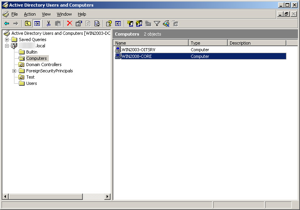Select the Users container
The height and width of the screenshot is (210, 300).
(x=32, y=83)
